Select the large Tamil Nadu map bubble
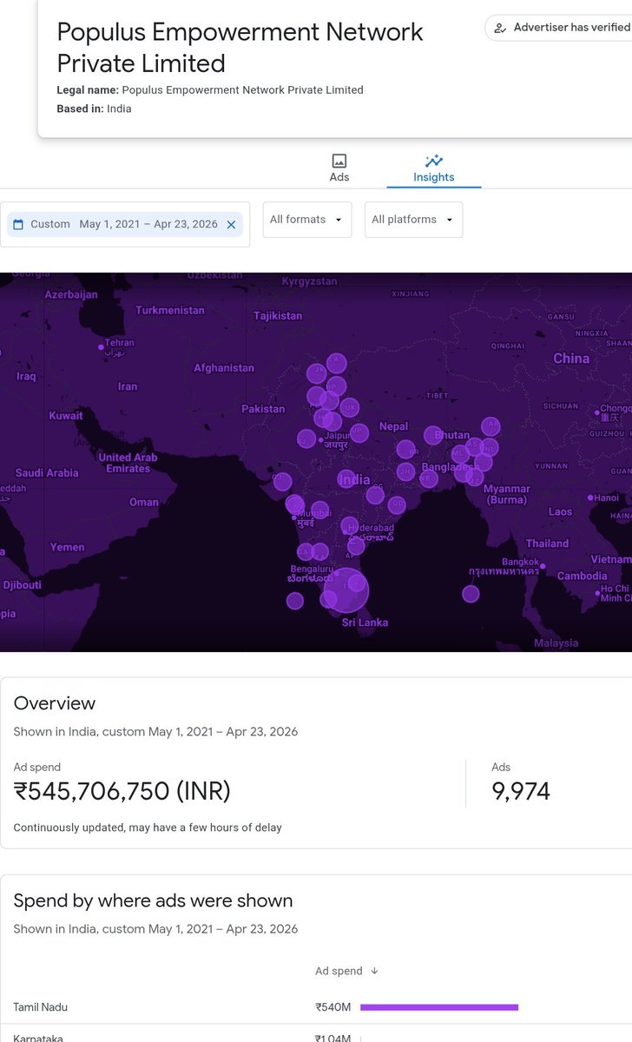 pos(346,590)
